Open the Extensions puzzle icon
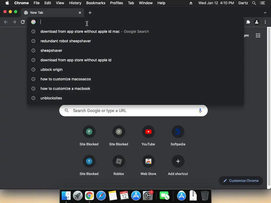Viewport: 271px width, 203px height. pos(248,22)
